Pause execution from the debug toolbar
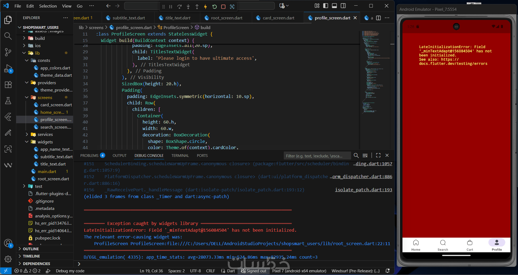Viewport: 518px width, 275px height. pyautogui.click(x=171, y=6)
